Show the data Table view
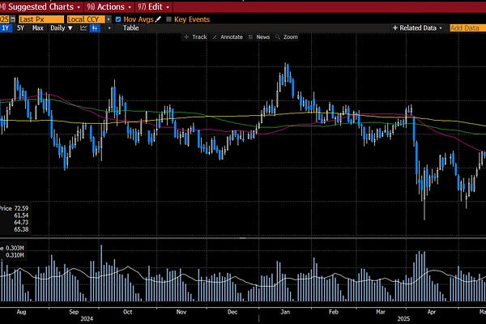 click(130, 28)
